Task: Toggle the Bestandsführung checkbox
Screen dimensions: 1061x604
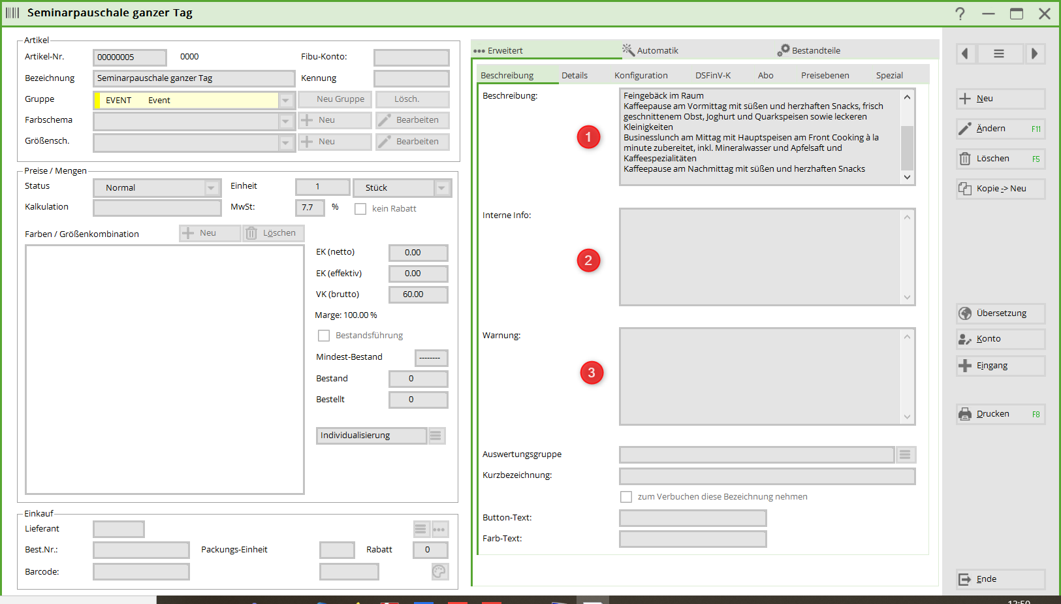Action: click(x=324, y=336)
